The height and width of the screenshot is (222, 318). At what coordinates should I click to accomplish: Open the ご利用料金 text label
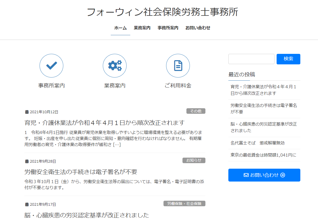point(178,85)
